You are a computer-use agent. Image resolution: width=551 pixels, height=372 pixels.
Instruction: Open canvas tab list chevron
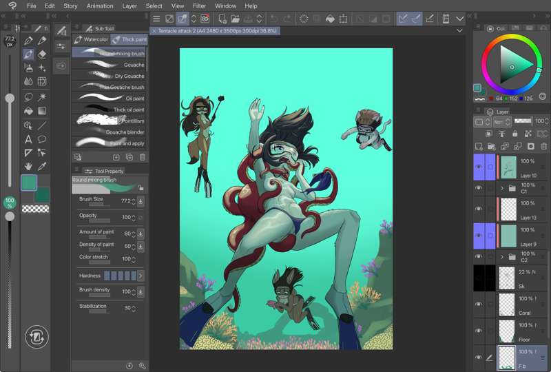459,31
